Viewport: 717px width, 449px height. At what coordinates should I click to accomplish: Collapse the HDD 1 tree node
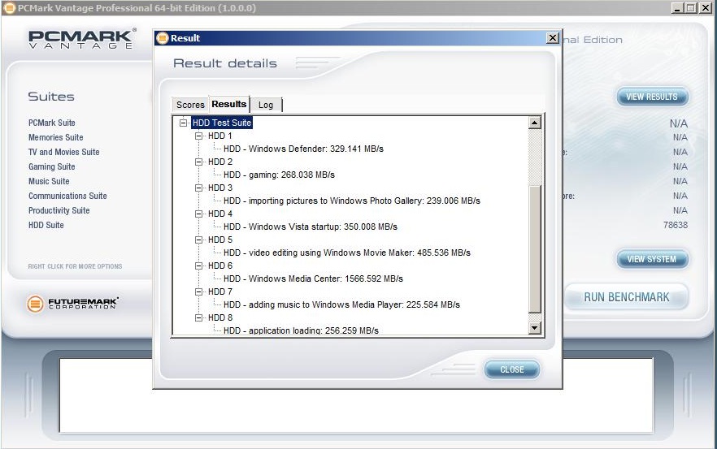pyautogui.click(x=198, y=136)
